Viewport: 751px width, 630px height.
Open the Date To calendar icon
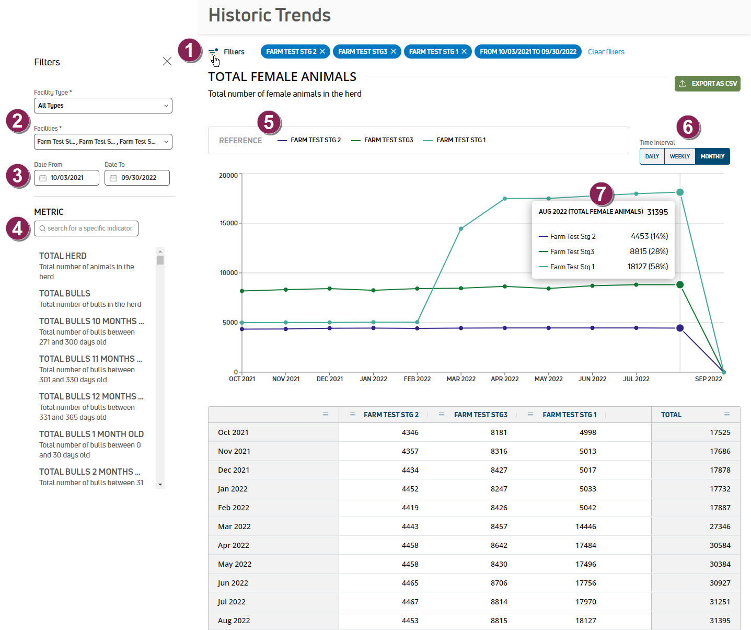(x=113, y=178)
